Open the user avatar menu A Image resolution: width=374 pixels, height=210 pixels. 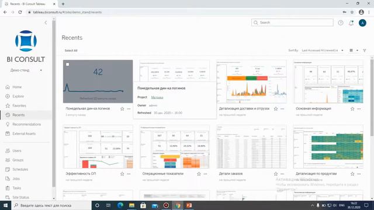(x=362, y=23)
